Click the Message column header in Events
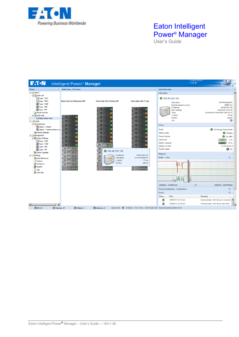Viewport: 239px width, 337px height. 215,196
